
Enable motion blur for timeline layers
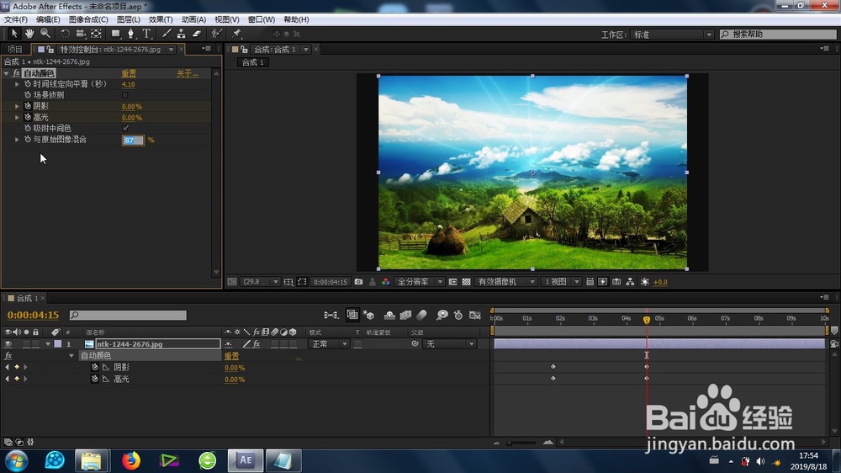pyautogui.click(x=421, y=315)
